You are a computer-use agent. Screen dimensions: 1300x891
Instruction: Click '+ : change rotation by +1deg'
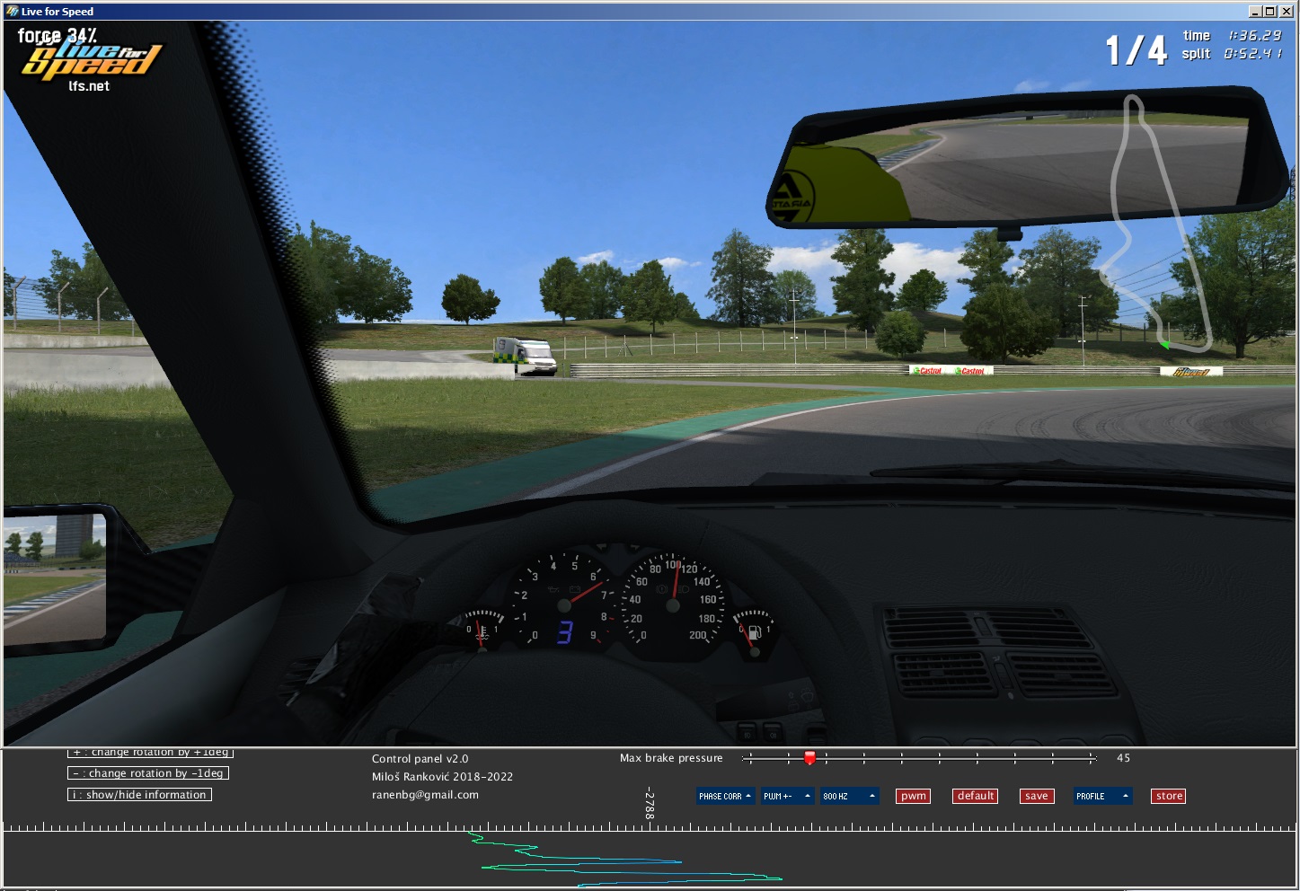click(148, 752)
